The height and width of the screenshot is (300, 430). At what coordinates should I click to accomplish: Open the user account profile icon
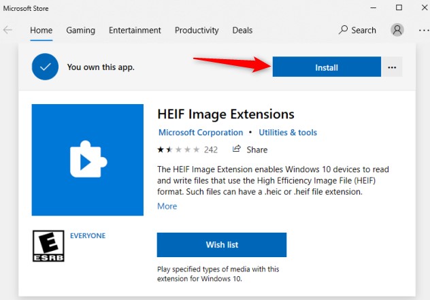point(397,30)
